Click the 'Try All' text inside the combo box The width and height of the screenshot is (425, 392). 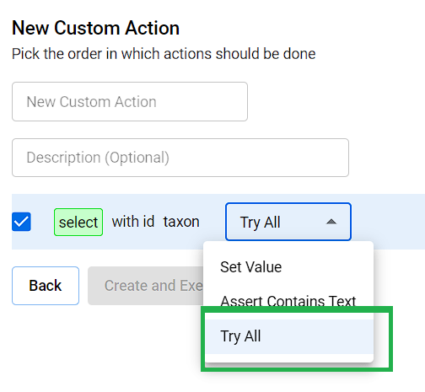tap(261, 223)
